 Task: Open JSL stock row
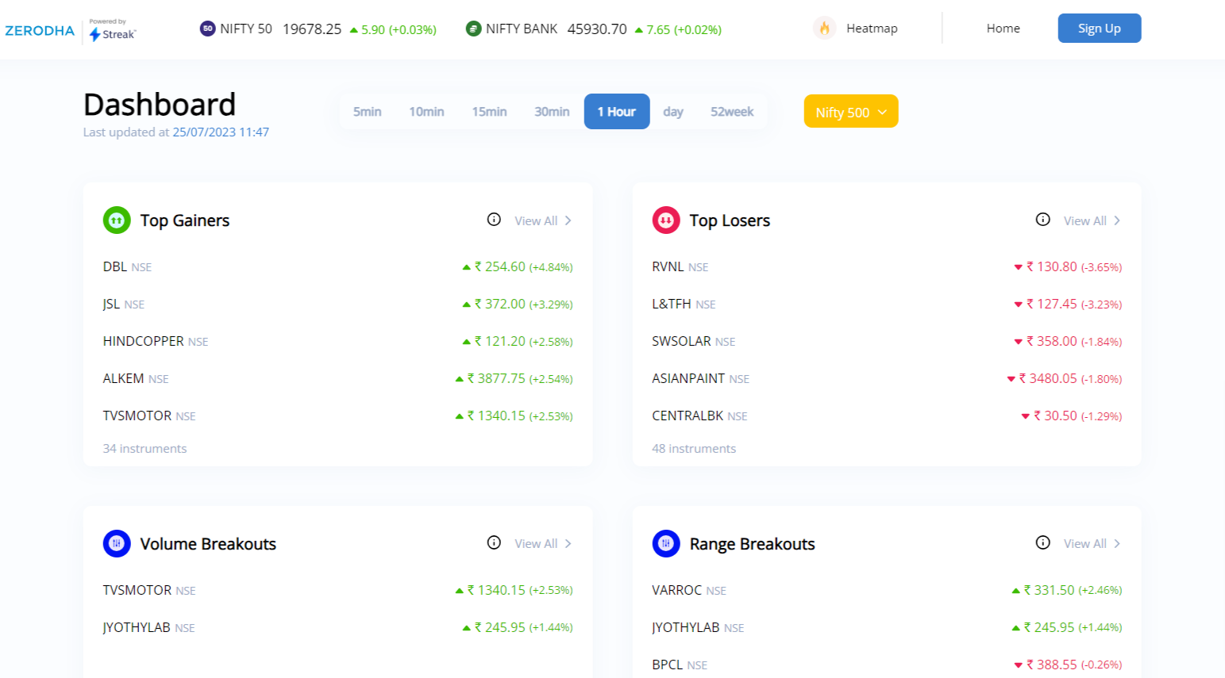click(337, 304)
